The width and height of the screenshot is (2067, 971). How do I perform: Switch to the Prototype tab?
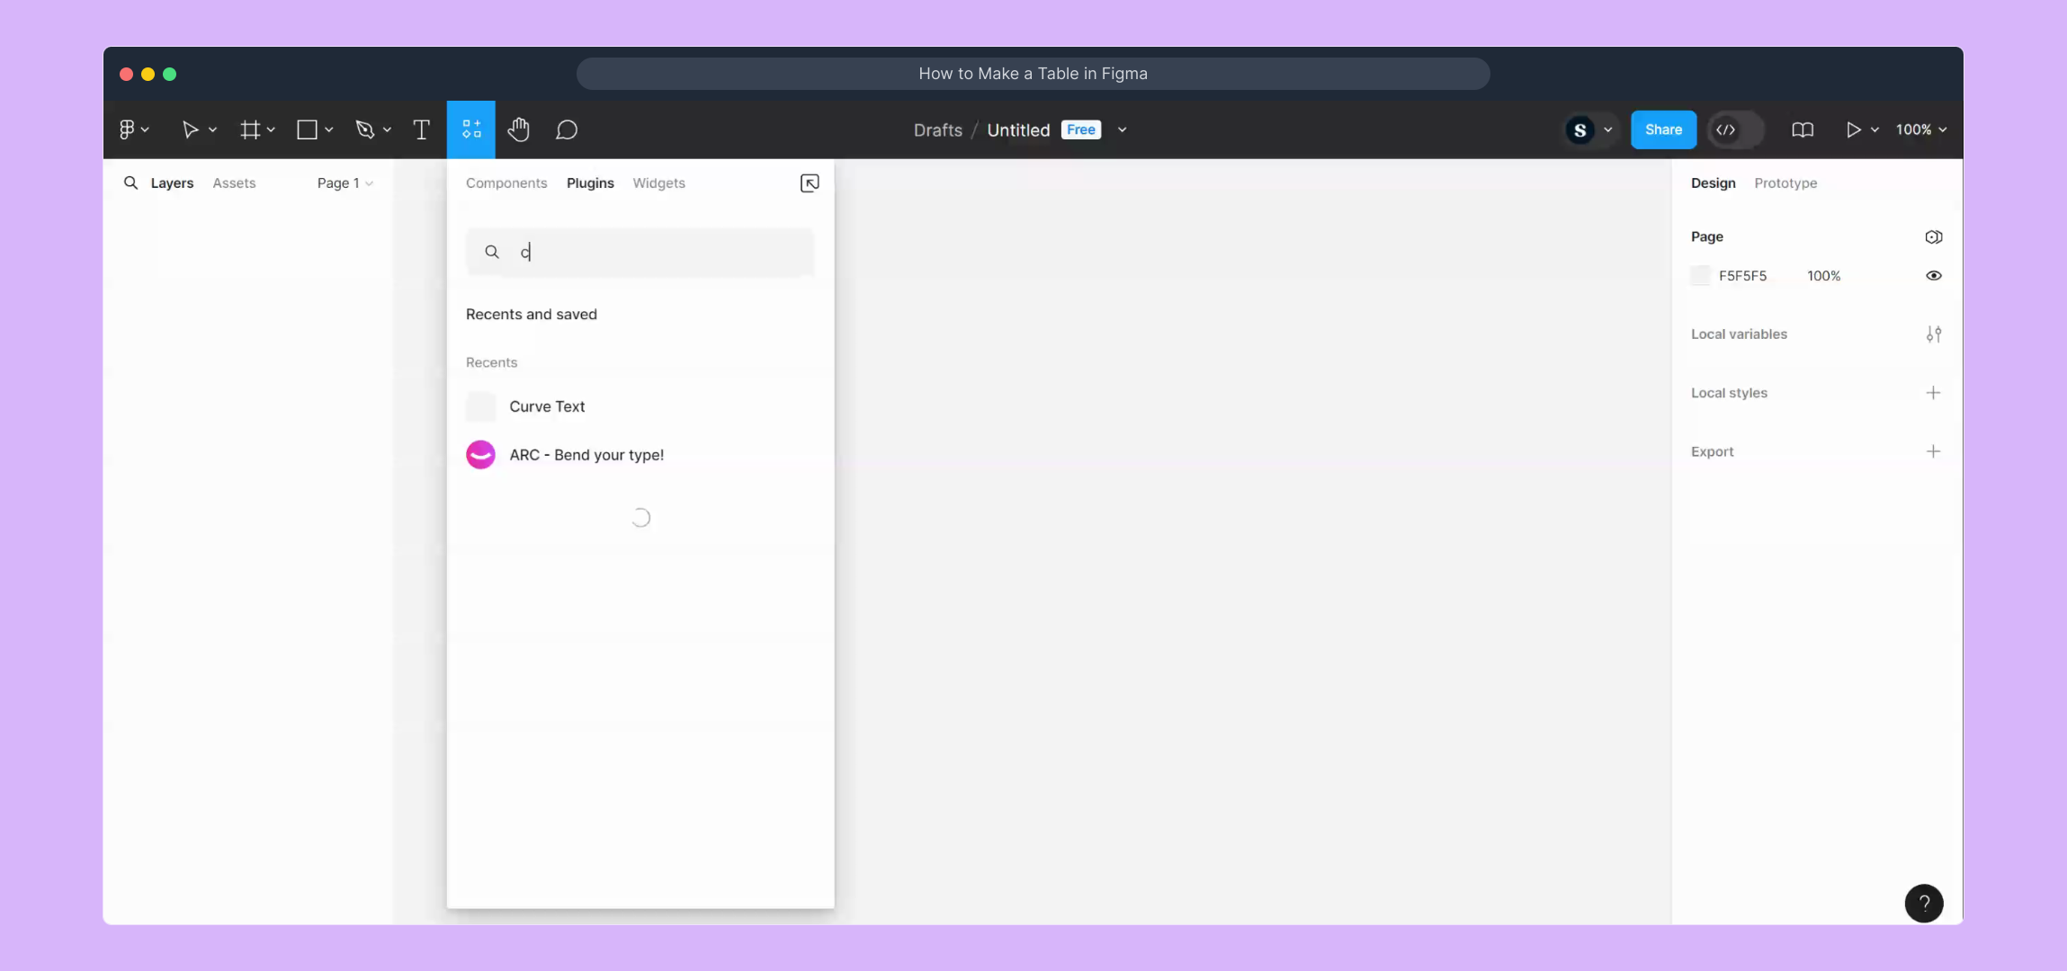(x=1785, y=183)
